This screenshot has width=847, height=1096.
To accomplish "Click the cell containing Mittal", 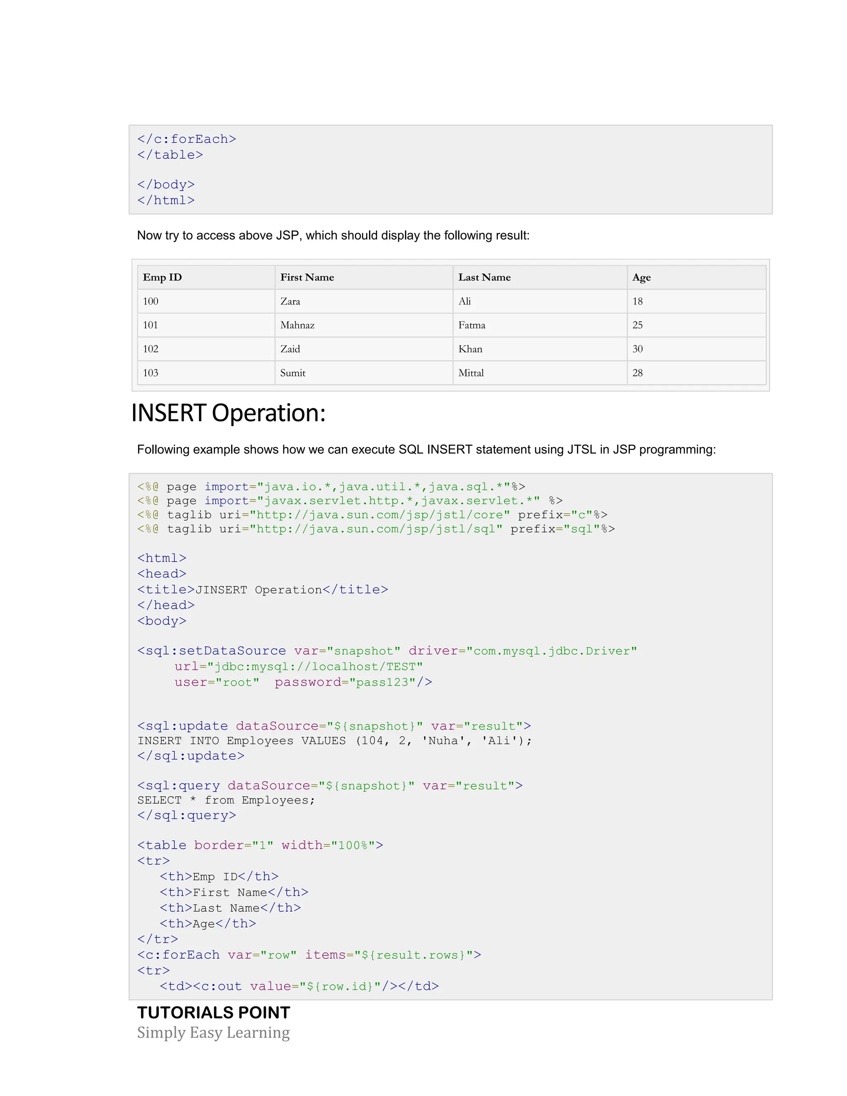I will coord(471,373).
